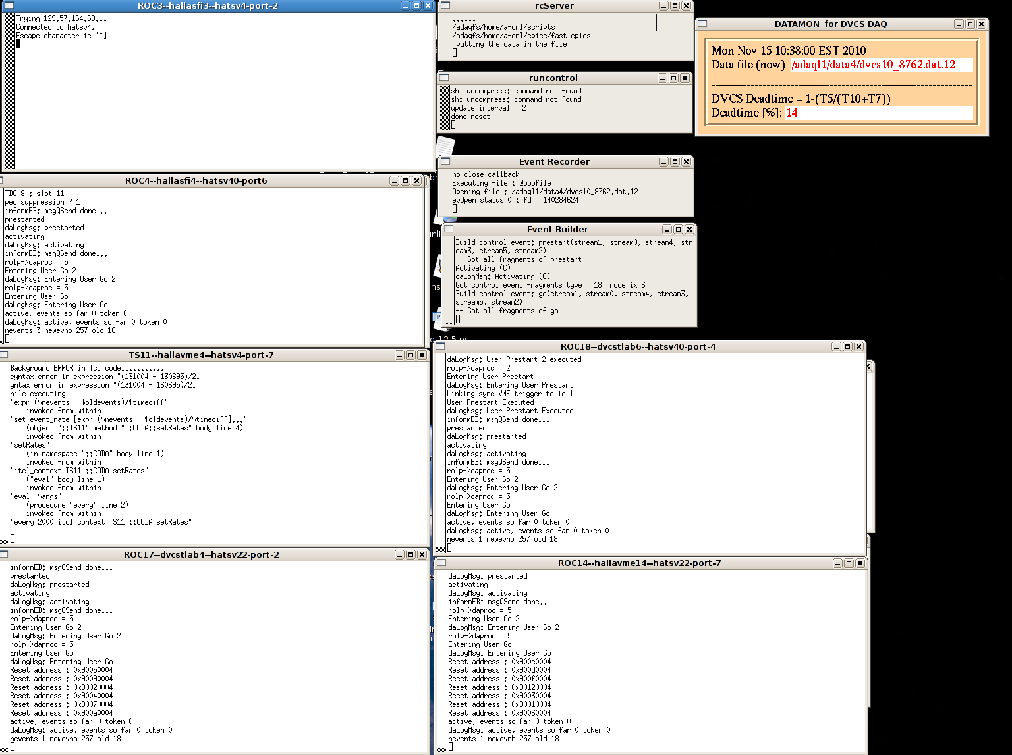This screenshot has height=755, width=1012.
Task: Maximize the ROC3 terminal window
Action: [416, 5]
